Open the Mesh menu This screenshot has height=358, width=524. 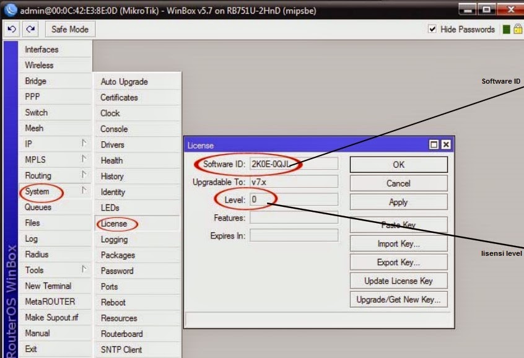pyautogui.click(x=55, y=128)
